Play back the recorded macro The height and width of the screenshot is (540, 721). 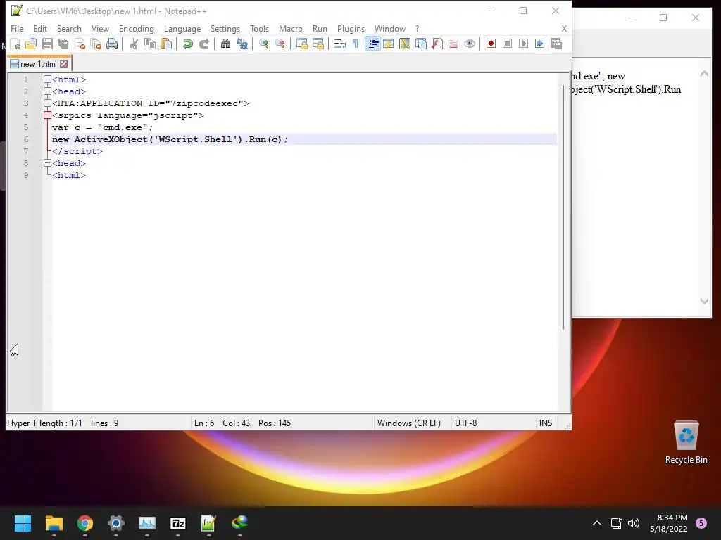point(523,44)
